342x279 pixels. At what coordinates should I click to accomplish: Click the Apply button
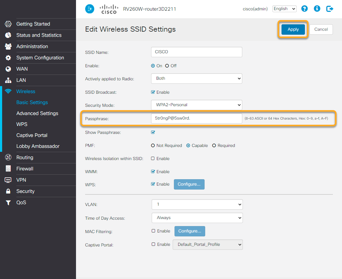point(293,30)
